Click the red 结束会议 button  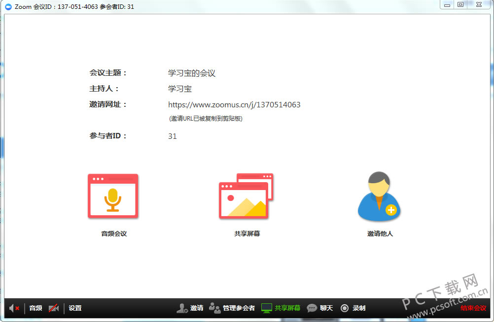[473, 308]
